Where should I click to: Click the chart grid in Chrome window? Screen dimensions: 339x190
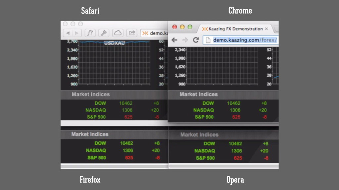tap(222, 66)
